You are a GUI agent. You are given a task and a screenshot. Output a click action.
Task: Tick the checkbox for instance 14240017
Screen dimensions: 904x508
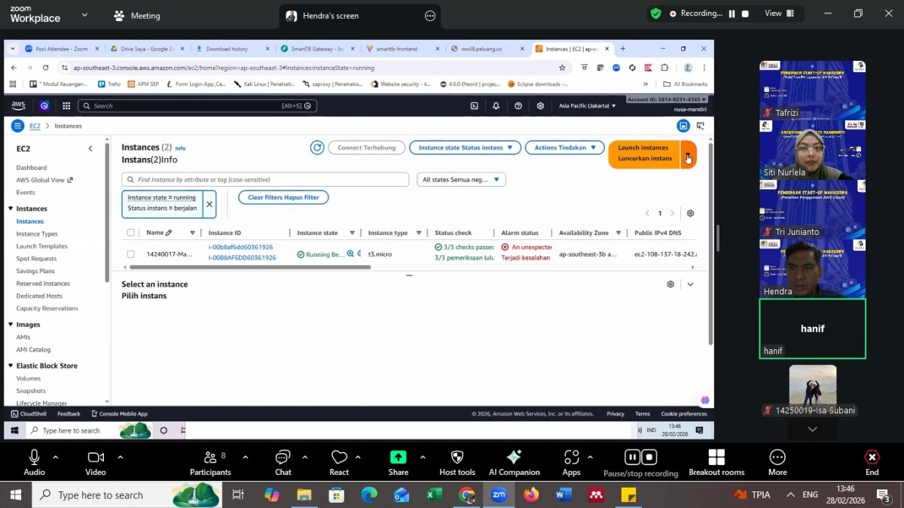click(x=131, y=254)
